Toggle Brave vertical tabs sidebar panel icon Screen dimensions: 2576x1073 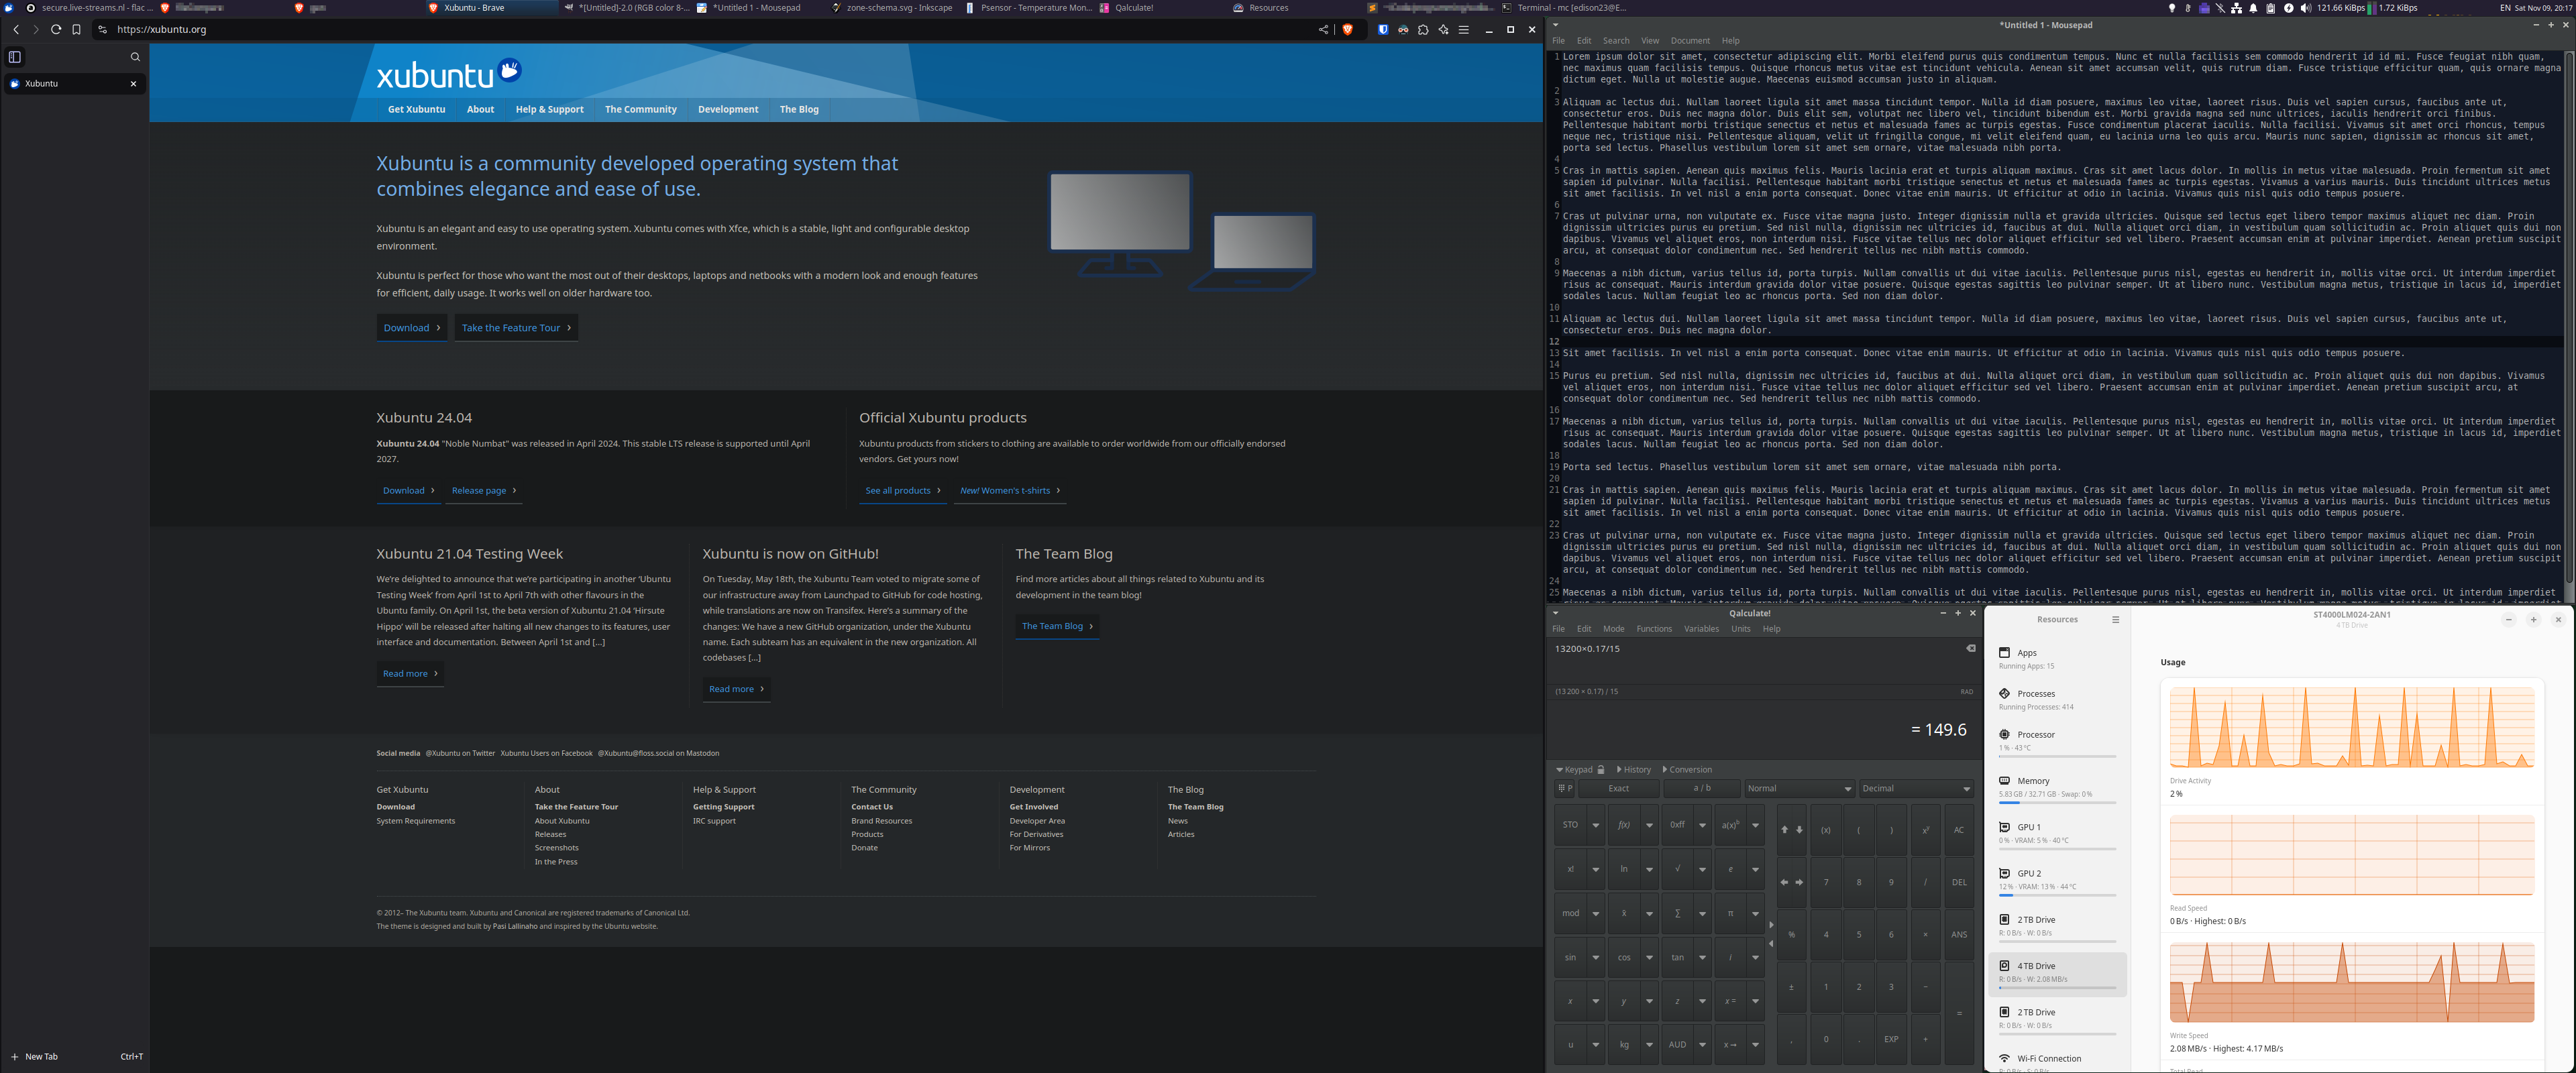coord(15,57)
